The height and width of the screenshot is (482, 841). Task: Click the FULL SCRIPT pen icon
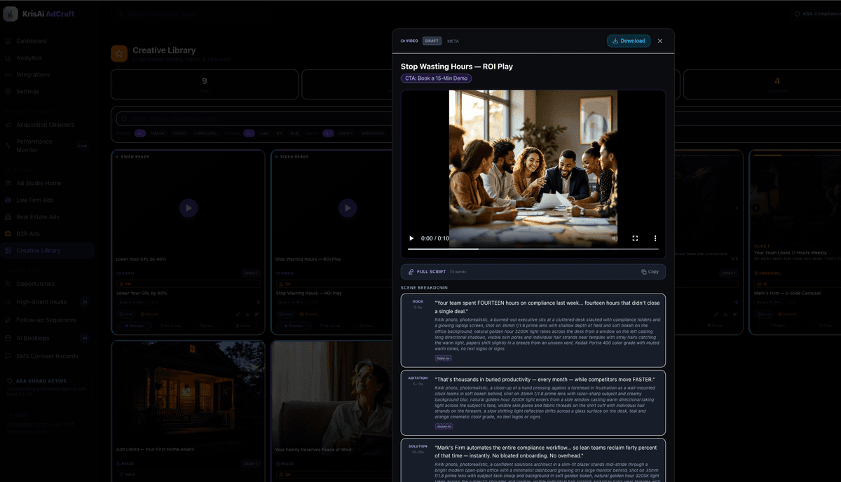(x=411, y=272)
